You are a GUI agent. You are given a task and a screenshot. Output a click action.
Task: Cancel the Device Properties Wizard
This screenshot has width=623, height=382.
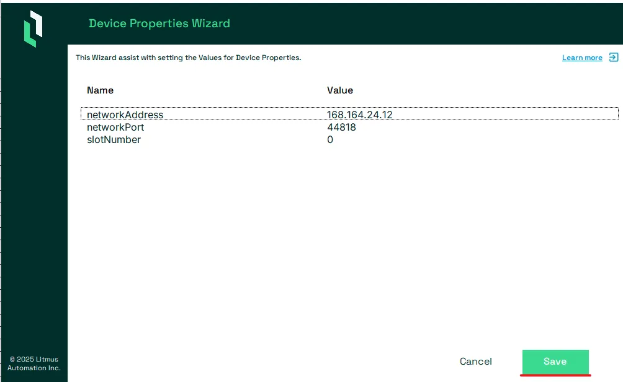tap(475, 362)
